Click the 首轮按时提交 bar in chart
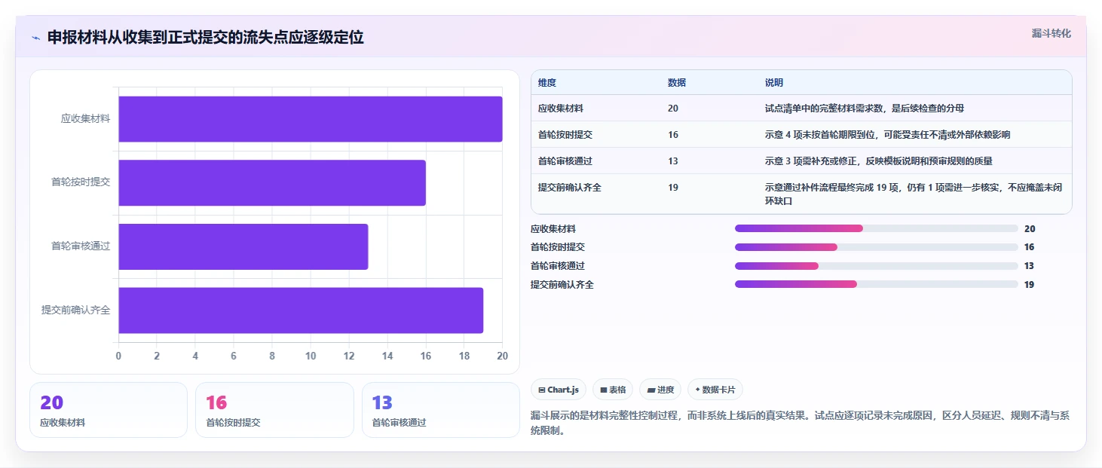 pos(272,182)
